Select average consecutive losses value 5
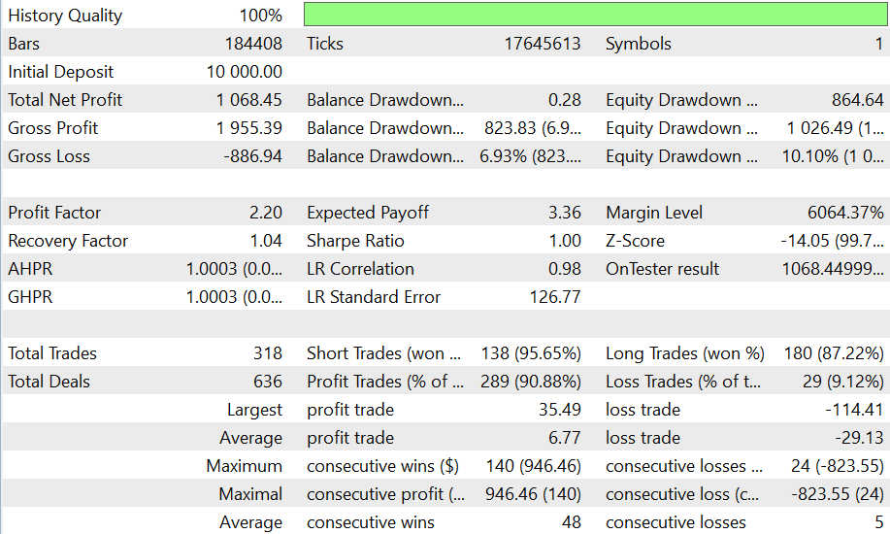 (879, 522)
